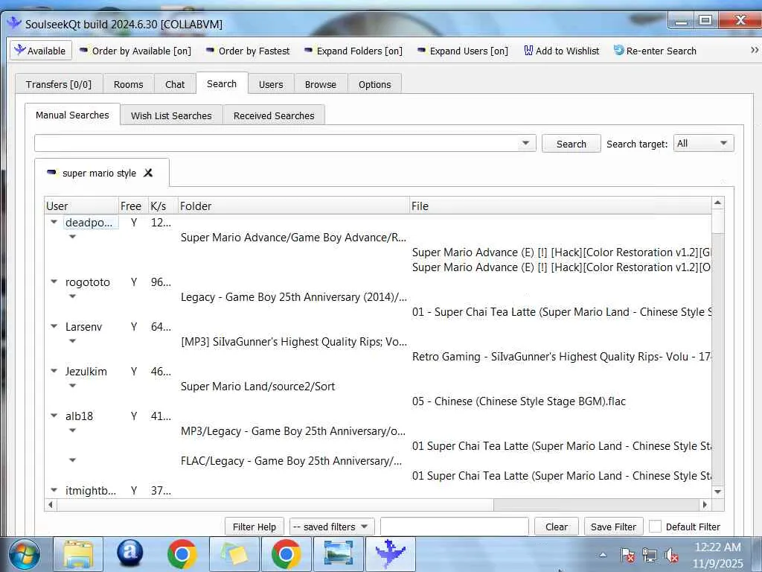
Task: Click the Search button
Action: [x=571, y=144]
